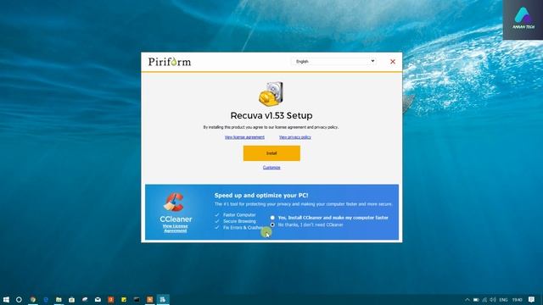Select the active Recuva installer taskbar icon
543x305 pixels.
tap(163, 299)
